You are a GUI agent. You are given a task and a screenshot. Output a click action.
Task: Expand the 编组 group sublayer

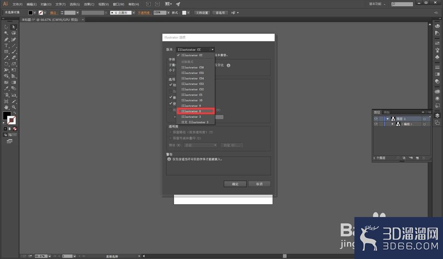392,124
